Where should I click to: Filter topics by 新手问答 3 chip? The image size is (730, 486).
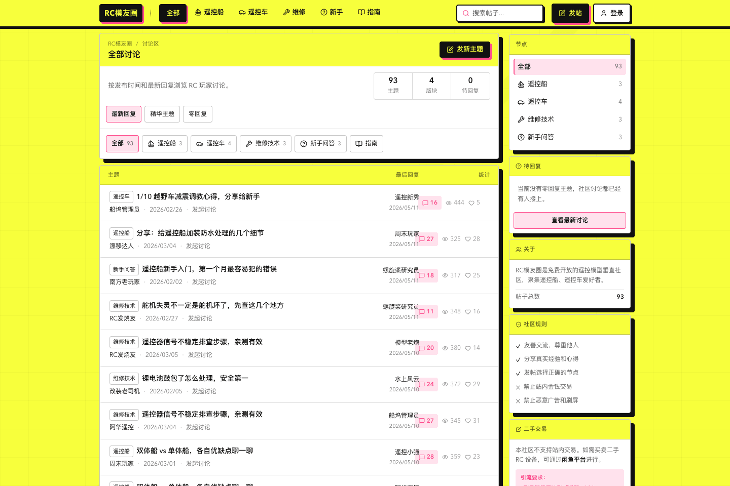[x=320, y=144]
